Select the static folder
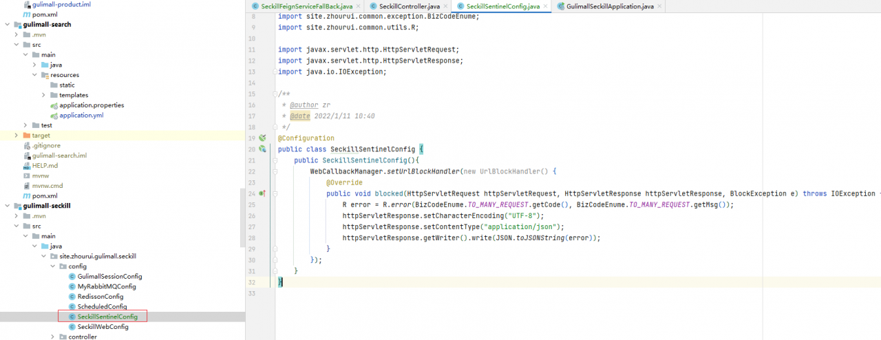Image resolution: width=881 pixels, height=340 pixels. click(x=67, y=85)
